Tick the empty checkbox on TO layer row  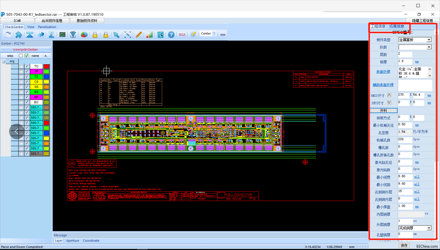click(21, 66)
